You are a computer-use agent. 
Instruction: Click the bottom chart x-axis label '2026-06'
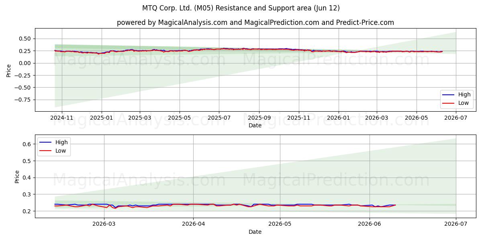pyautogui.click(x=370, y=224)
